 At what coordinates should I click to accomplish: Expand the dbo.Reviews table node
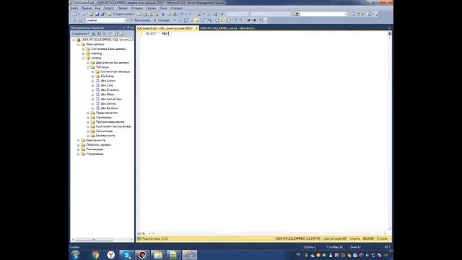click(x=93, y=108)
